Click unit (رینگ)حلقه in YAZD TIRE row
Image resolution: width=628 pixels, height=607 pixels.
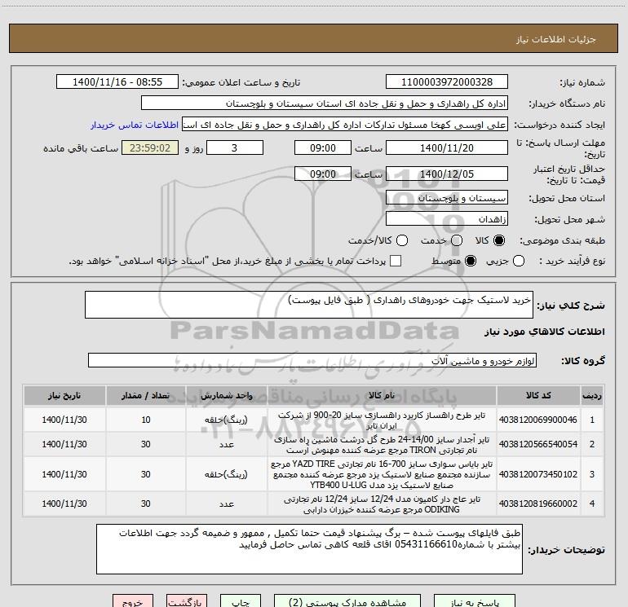tap(226, 474)
